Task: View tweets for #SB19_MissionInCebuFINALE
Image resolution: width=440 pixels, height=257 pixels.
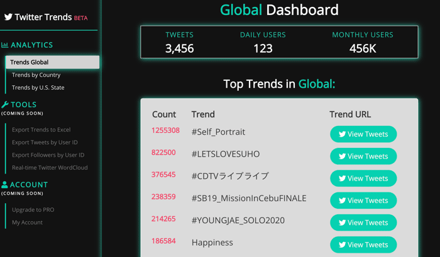Action: tap(363, 201)
